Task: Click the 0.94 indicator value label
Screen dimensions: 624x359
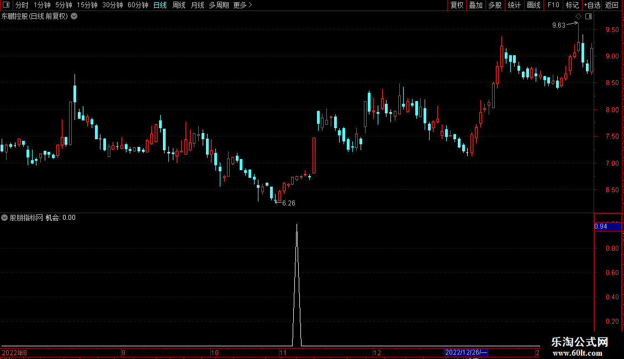Action: tap(607, 226)
